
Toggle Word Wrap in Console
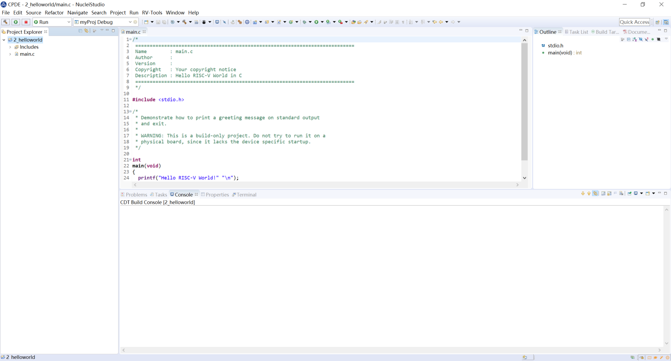pyautogui.click(x=615, y=194)
